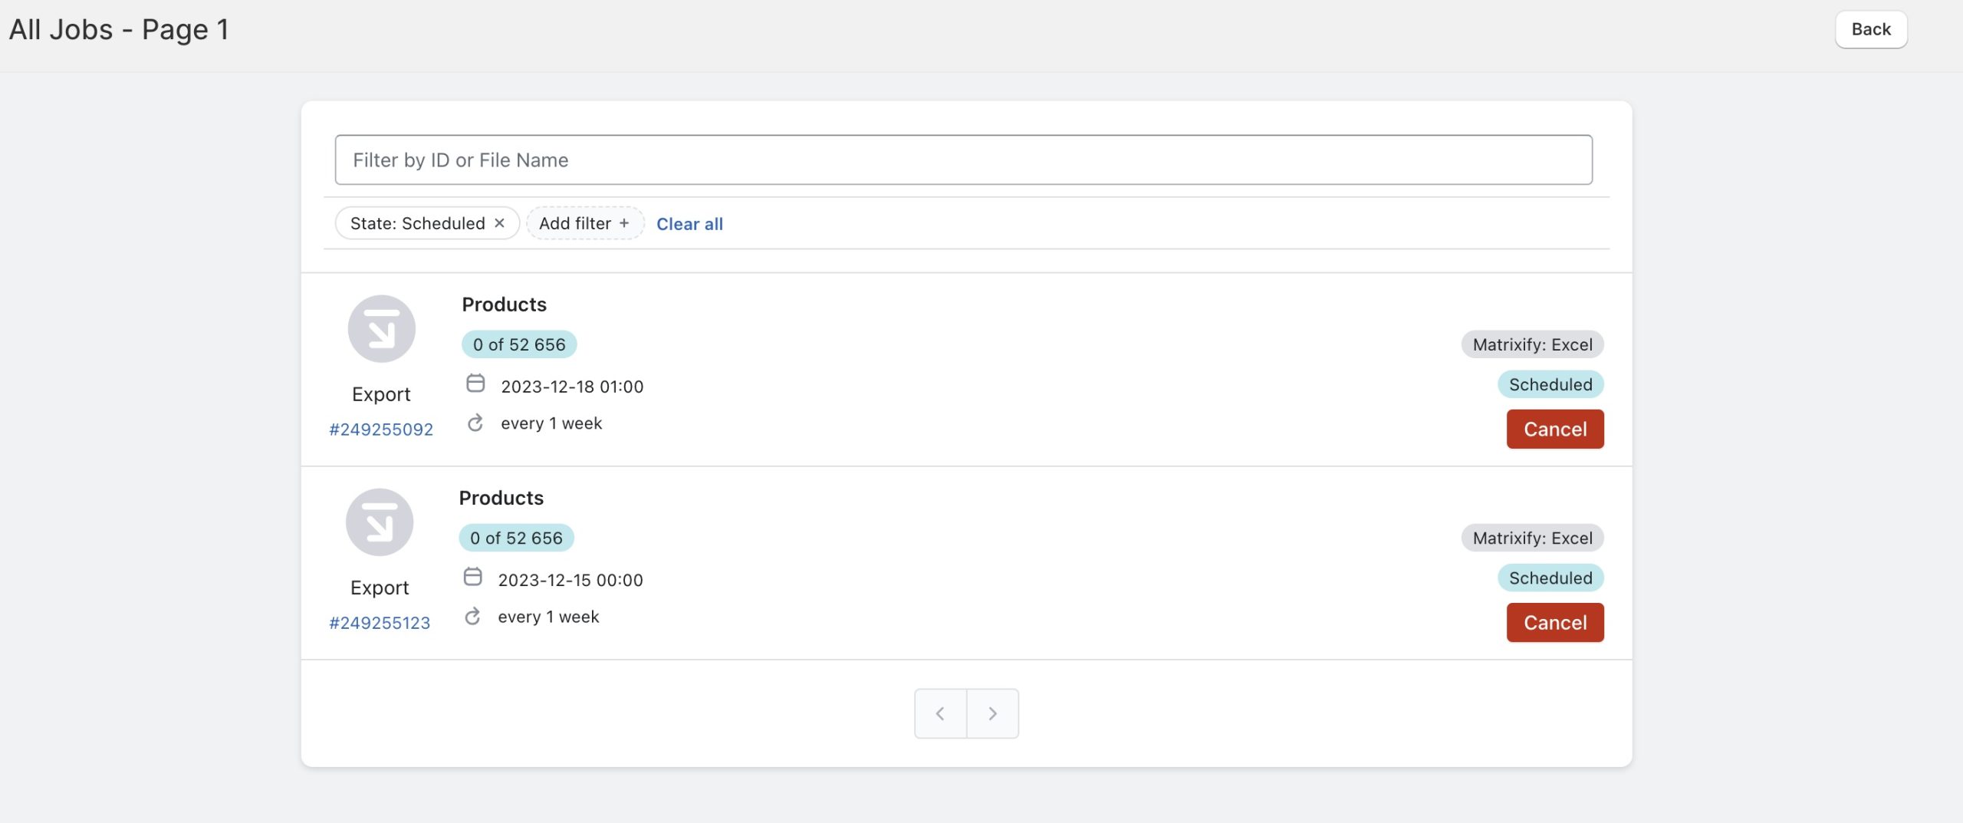Click repeat icon of first job's weekly schedule

click(475, 423)
